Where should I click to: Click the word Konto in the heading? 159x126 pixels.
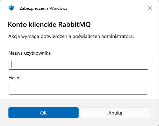(x=17, y=24)
